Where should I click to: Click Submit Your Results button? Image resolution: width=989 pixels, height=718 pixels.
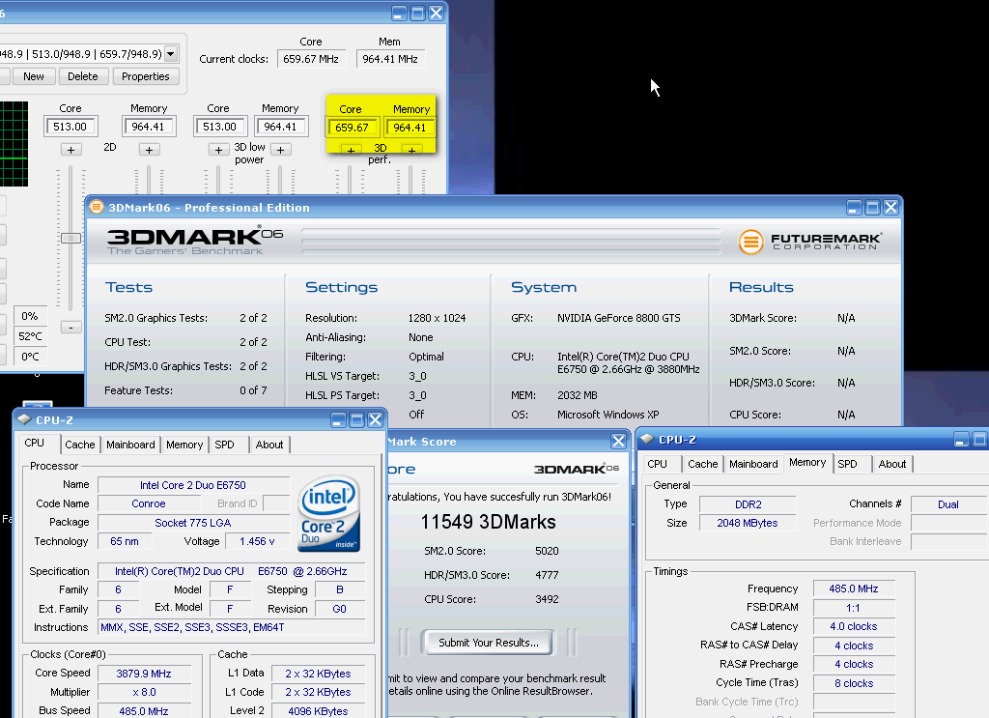coord(488,643)
